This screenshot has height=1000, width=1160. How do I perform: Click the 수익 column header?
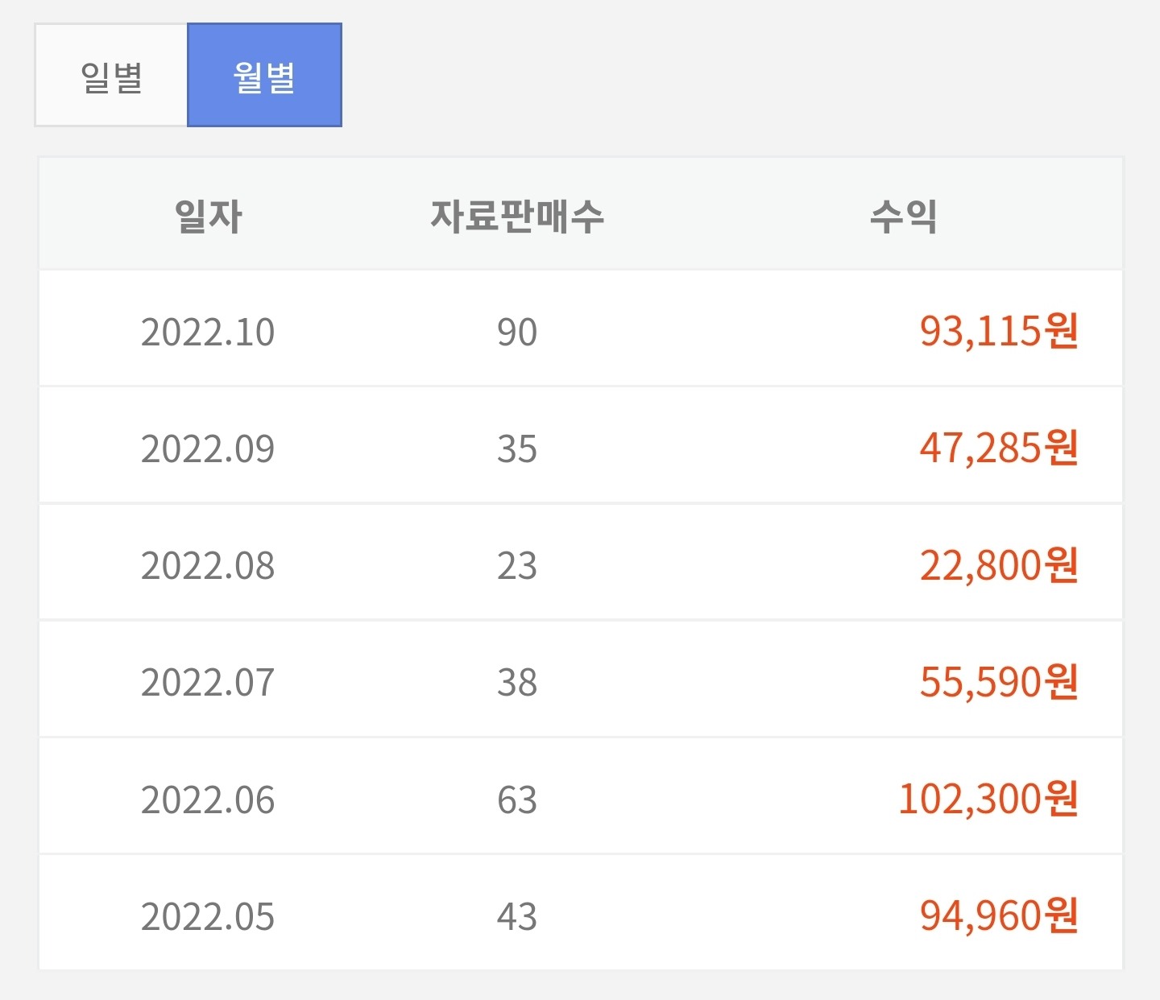pos(911,214)
